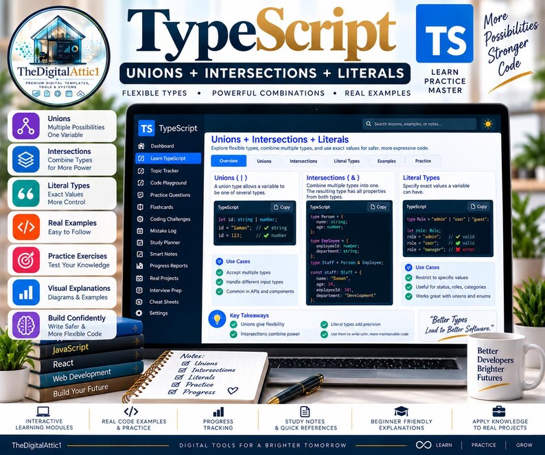
Task: Click Interactive Learning Modules laptop icon
Action: pos(43,412)
